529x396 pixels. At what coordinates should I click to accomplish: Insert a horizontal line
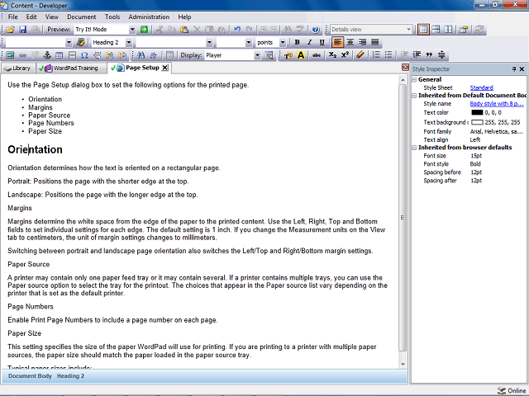pyautogui.click(x=72, y=55)
